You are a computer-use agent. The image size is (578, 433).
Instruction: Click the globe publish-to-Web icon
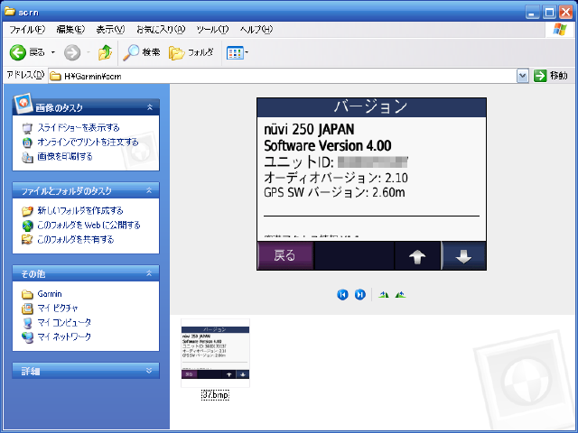(27, 226)
